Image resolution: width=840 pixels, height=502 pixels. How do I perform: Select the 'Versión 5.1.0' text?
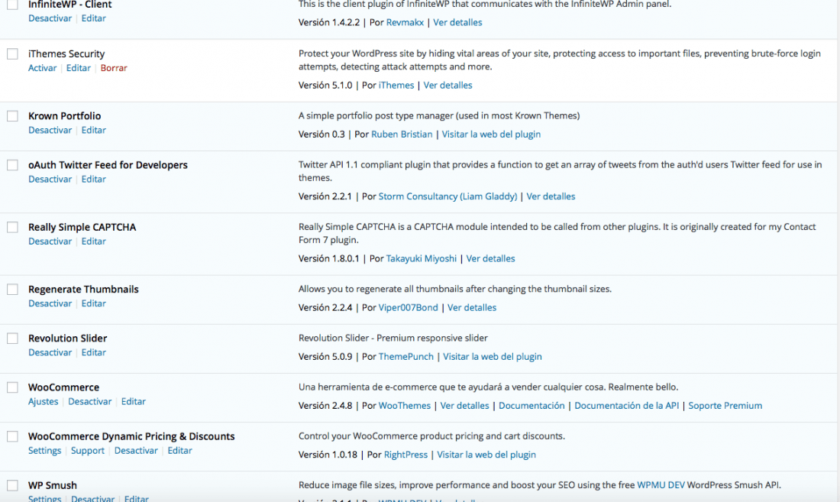[325, 85]
